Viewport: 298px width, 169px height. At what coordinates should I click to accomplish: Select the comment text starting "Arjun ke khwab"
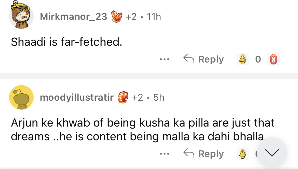coord(143,130)
